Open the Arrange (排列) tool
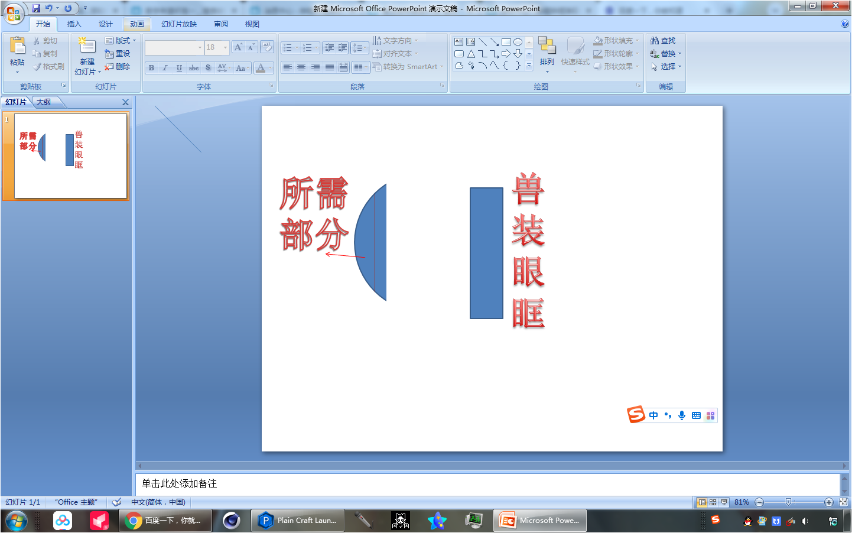Screen dimensions: 852x533 point(547,53)
